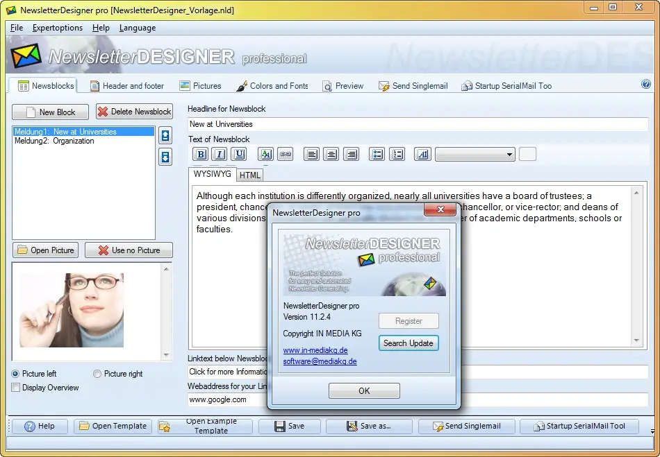
Task: Click Open Picture button
Action: [x=45, y=250]
